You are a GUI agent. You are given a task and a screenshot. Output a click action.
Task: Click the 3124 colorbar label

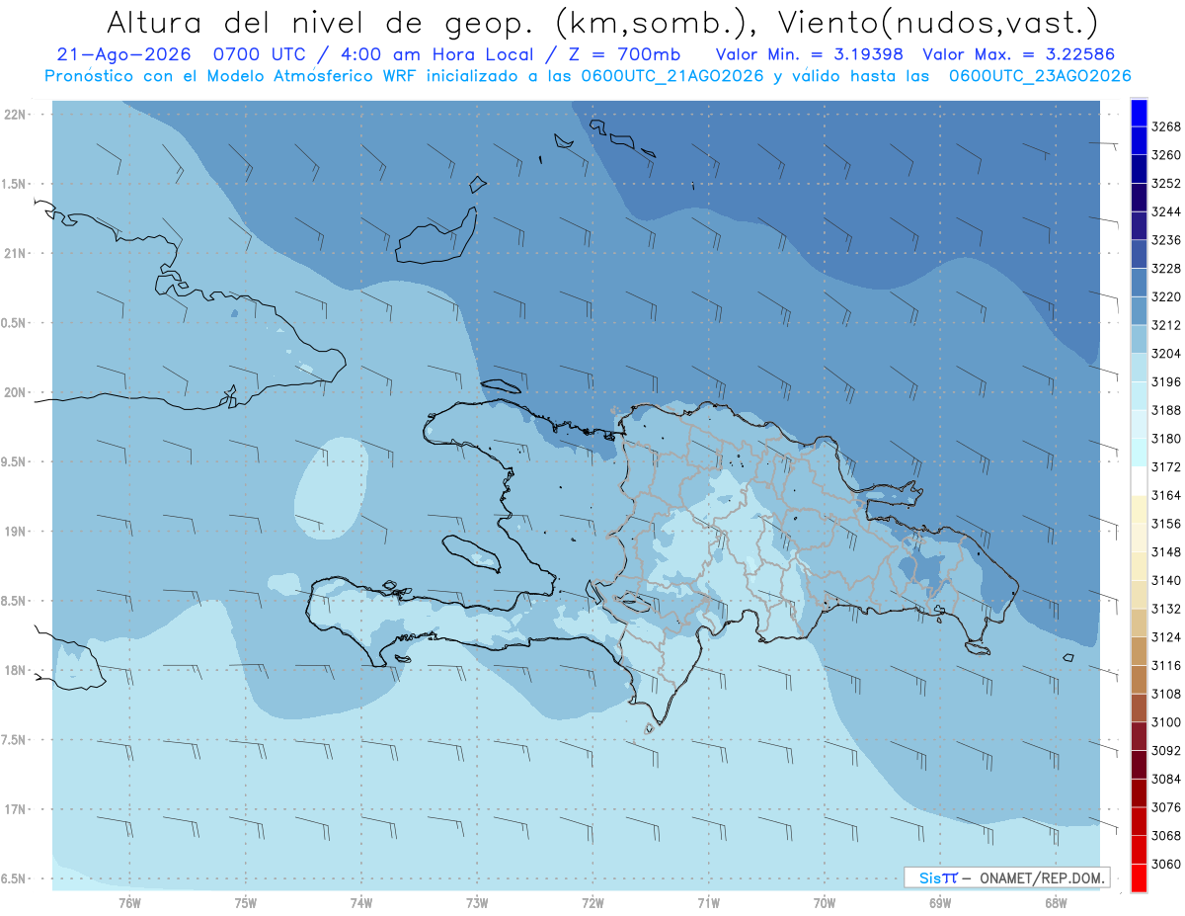[x=1166, y=637]
